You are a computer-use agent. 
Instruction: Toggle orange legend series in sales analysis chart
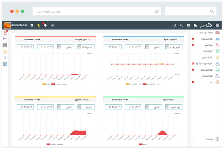pos(44,84)
